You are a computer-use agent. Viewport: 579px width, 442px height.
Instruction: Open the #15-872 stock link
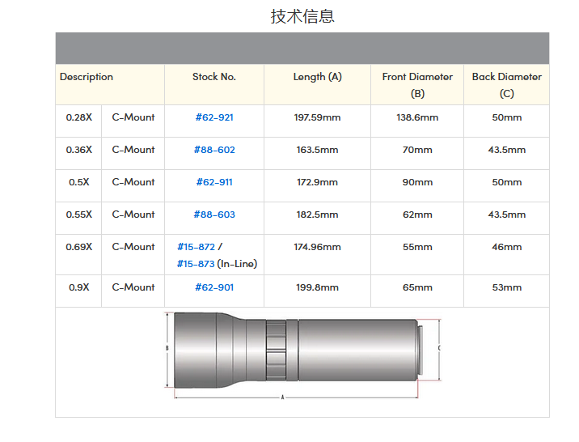click(x=197, y=247)
